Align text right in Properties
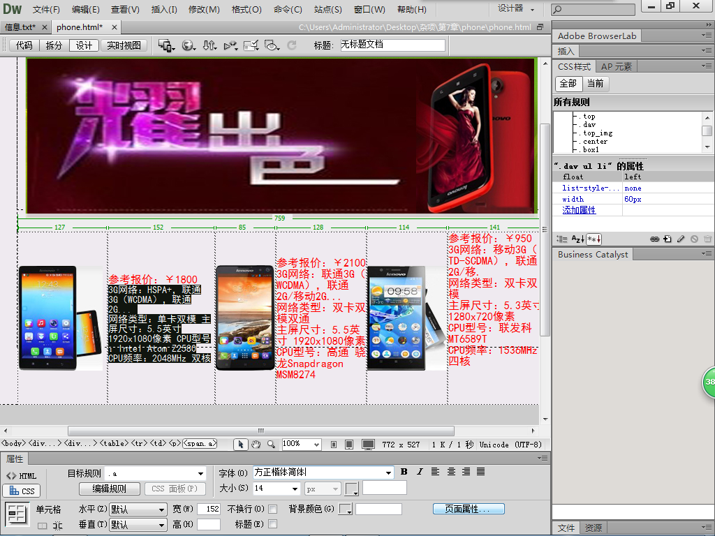Image resolution: width=715 pixels, height=536 pixels. [x=466, y=472]
